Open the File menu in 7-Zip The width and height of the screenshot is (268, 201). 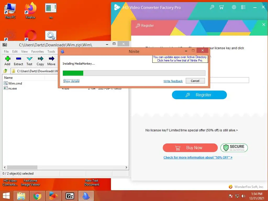[x=6, y=52]
